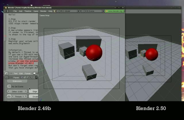Open the SCE:Scene dropdown arrow

[x=83, y=11]
